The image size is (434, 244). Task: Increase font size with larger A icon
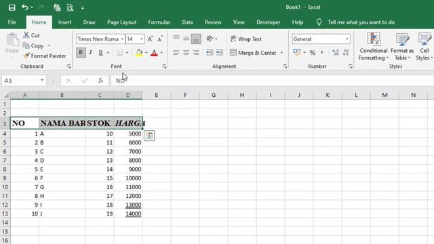[x=150, y=39]
